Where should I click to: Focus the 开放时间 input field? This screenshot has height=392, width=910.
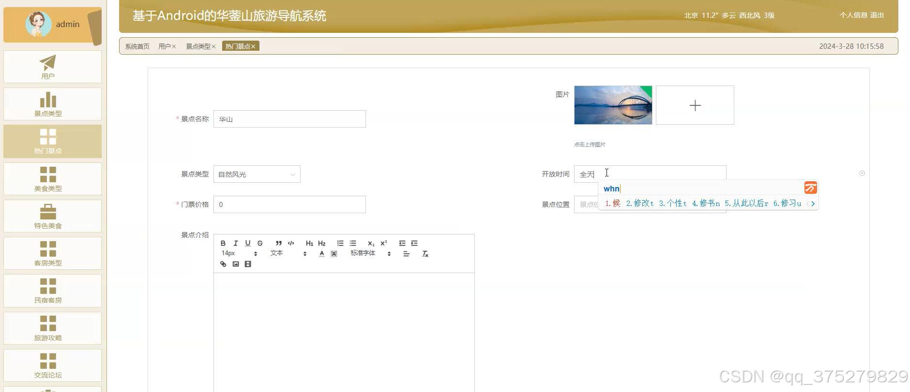pos(650,173)
